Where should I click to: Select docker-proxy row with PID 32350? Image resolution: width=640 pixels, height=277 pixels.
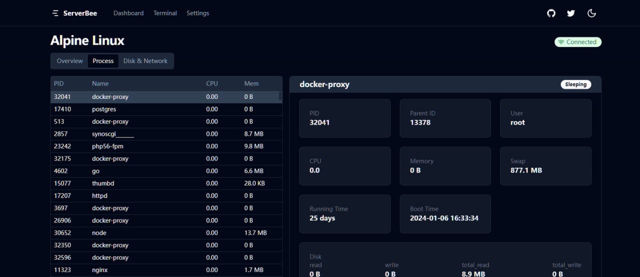click(166, 245)
